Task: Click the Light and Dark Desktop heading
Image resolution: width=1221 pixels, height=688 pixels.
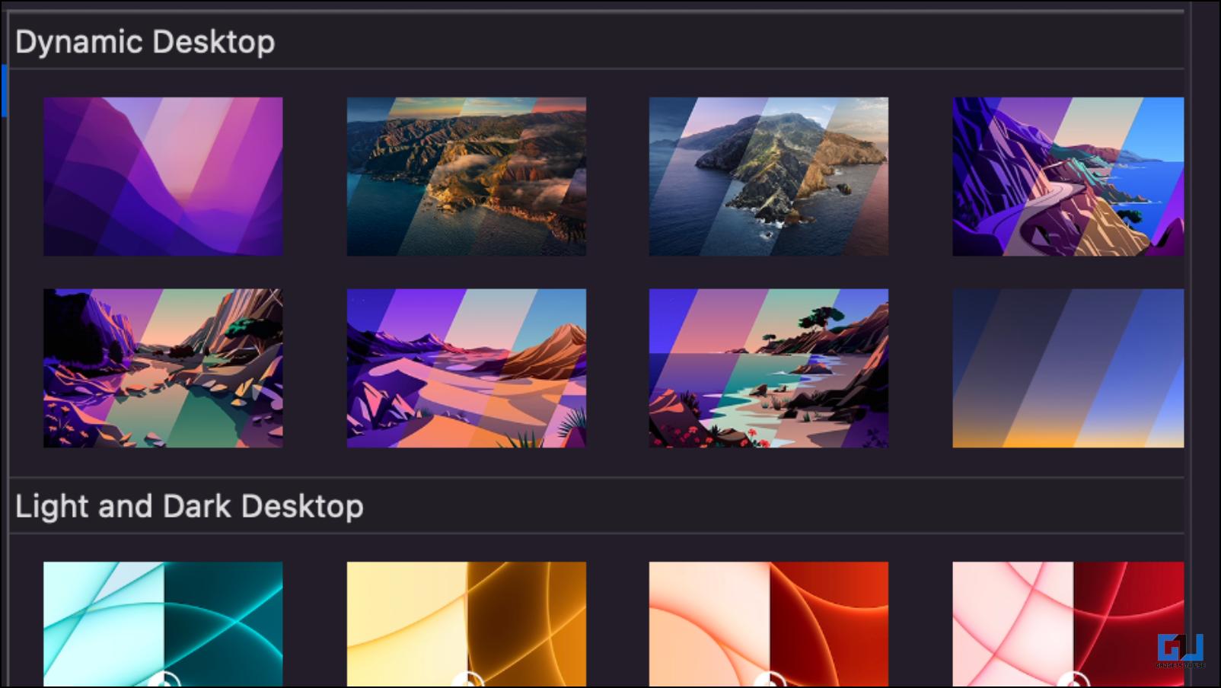Action: pos(190,507)
